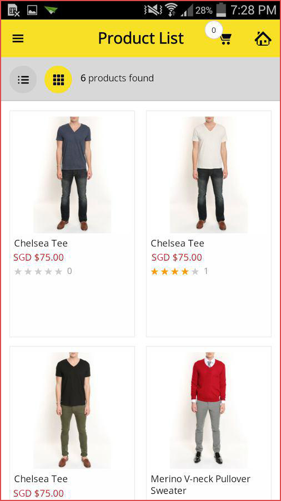Tap the second Chelsea Tee product name

178,243
